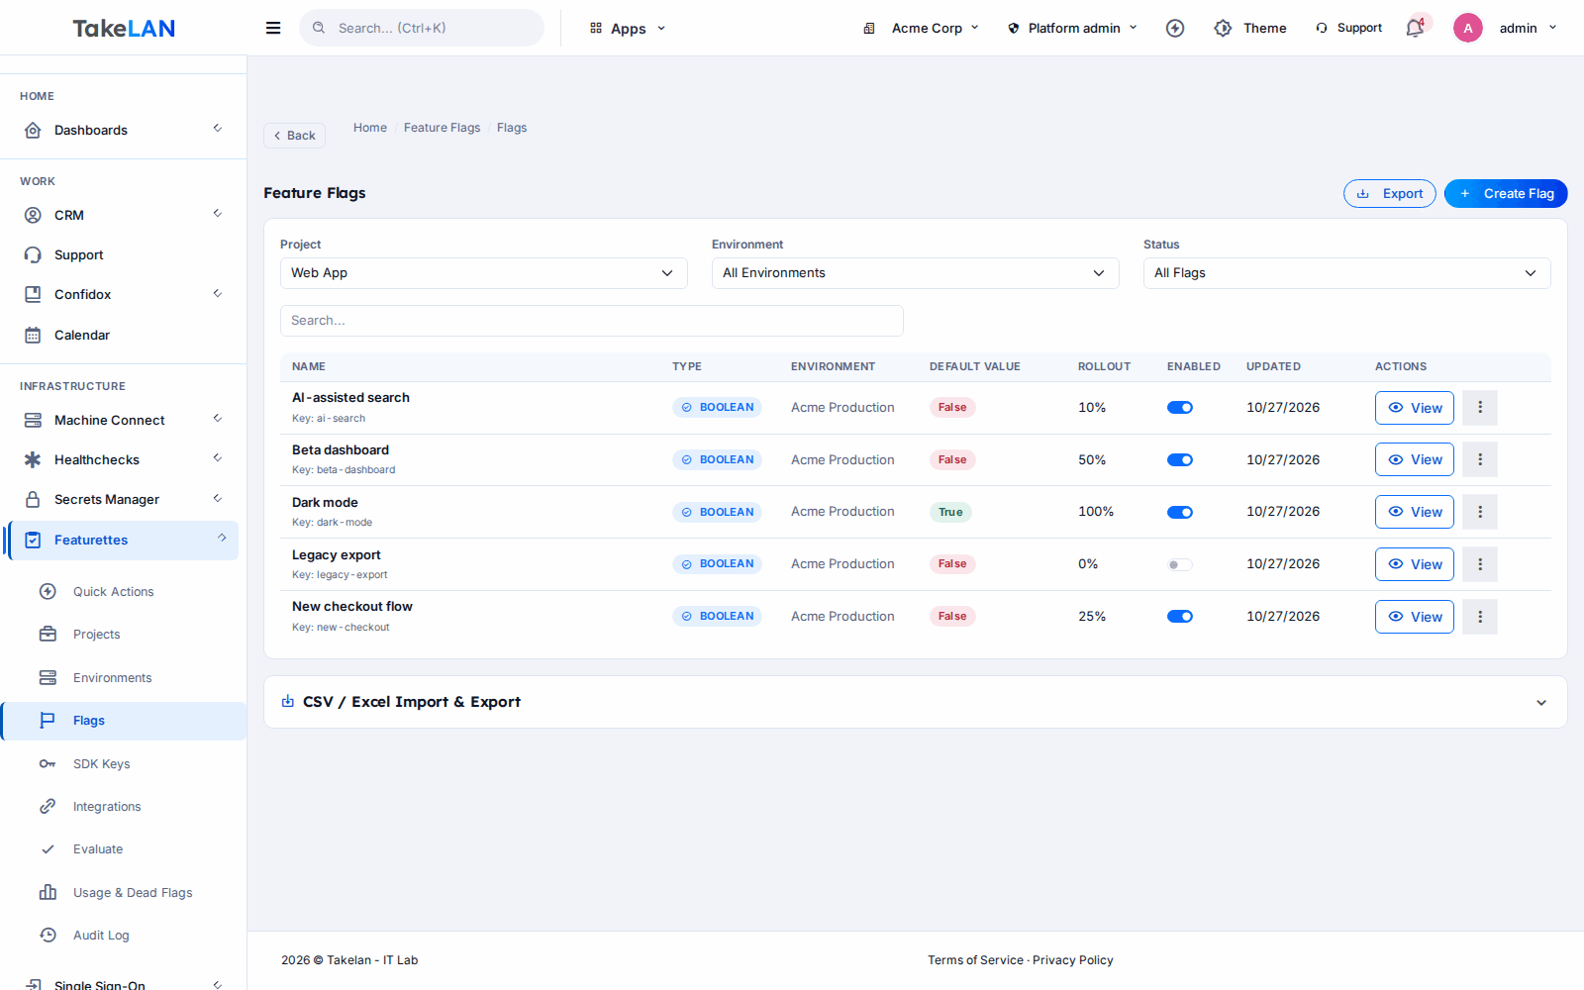
Task: Open more actions for Legacy export row
Action: coord(1480,564)
